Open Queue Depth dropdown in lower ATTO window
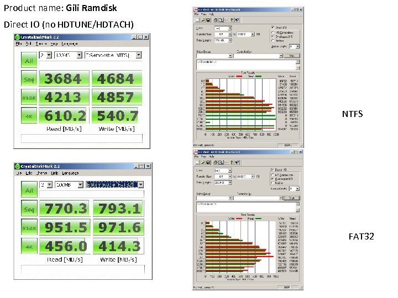 coord(297,189)
